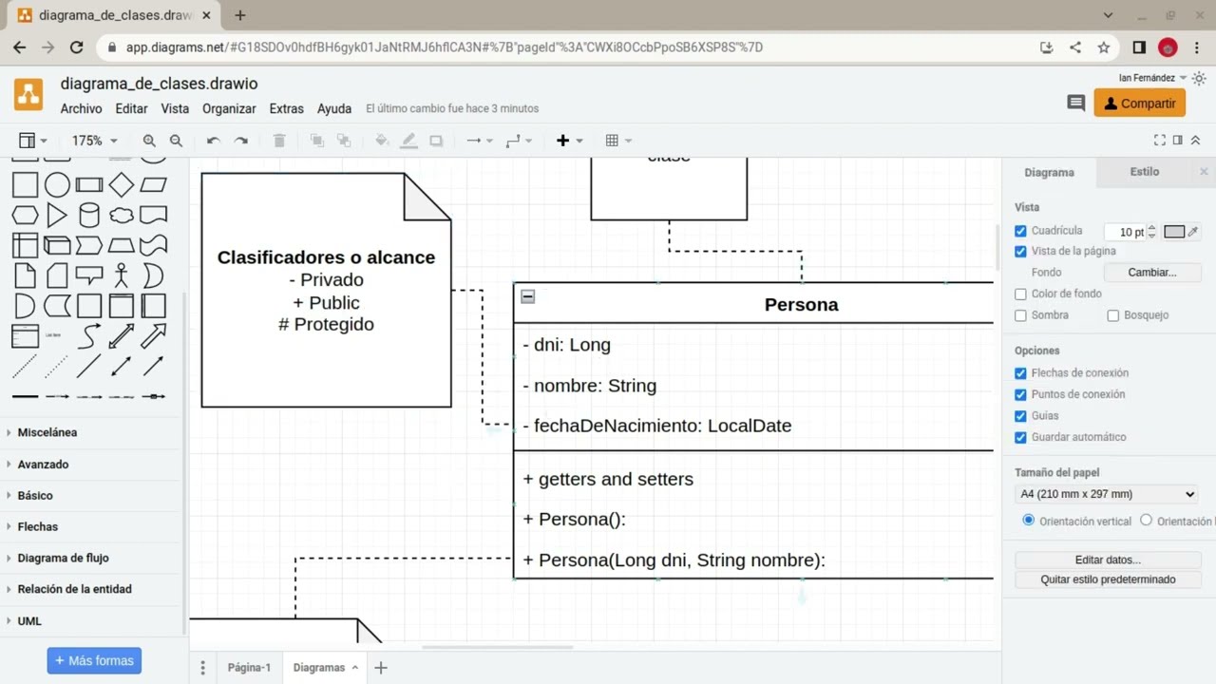Click the Cambiar... background button
The width and height of the screenshot is (1216, 684).
click(1151, 273)
